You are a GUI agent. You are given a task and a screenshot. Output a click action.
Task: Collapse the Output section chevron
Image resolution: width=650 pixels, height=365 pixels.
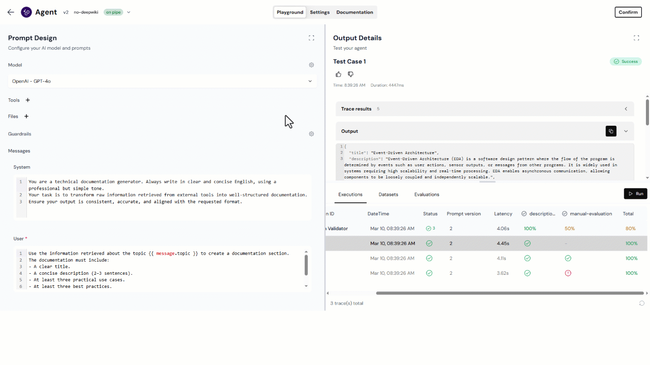coord(626,131)
